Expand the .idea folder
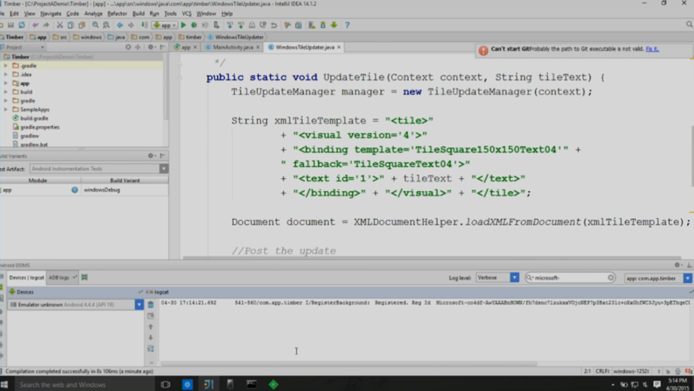 click(x=5, y=75)
